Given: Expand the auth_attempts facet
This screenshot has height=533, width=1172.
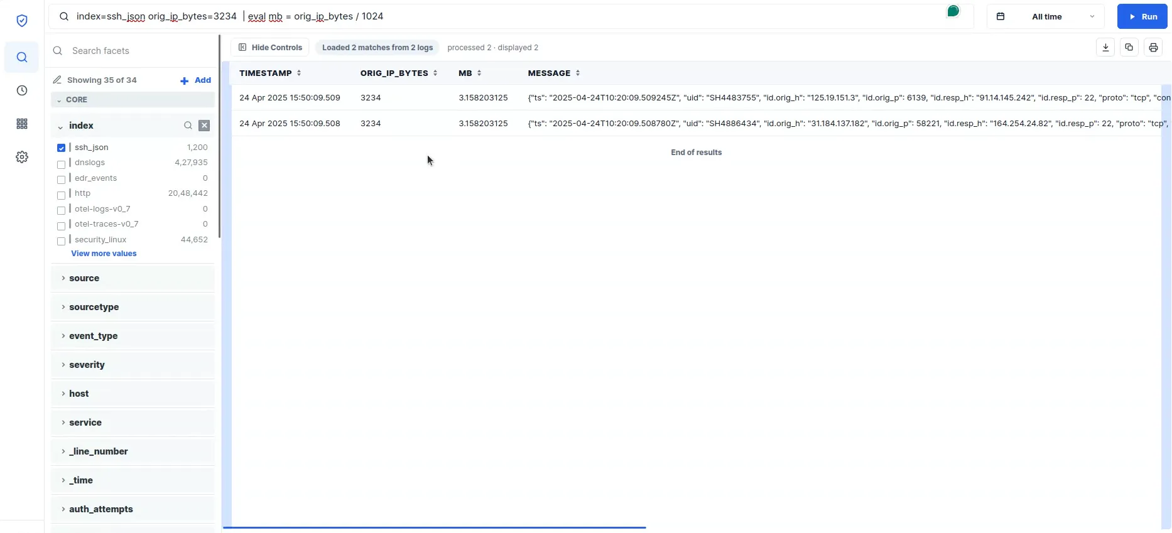Looking at the screenshot, I should (133, 509).
